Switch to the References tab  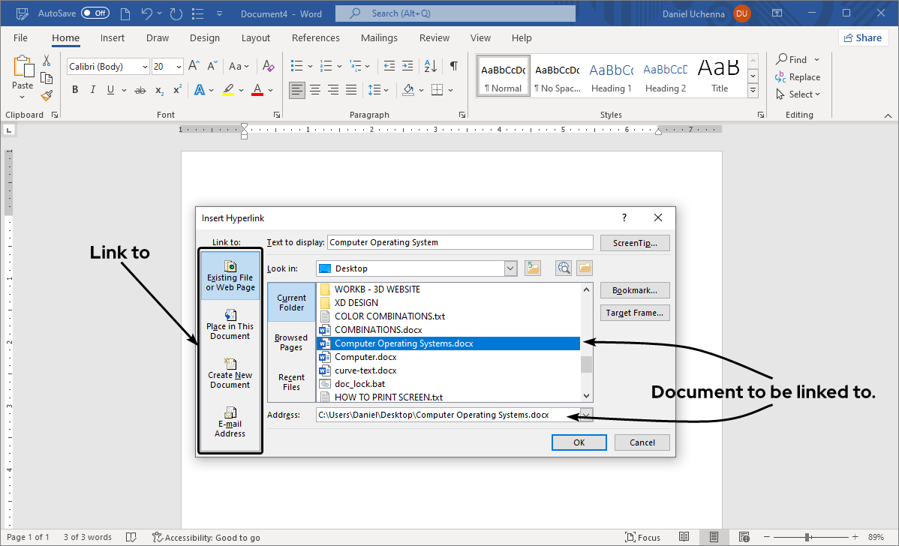click(315, 37)
